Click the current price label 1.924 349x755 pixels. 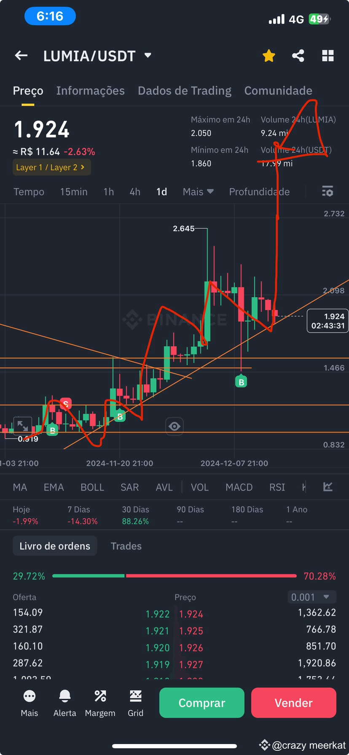pos(328,321)
